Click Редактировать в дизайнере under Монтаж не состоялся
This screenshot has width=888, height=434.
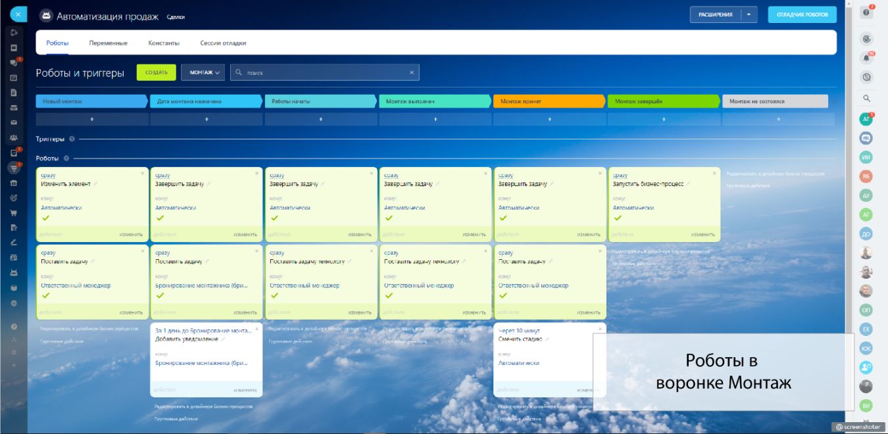[776, 174]
